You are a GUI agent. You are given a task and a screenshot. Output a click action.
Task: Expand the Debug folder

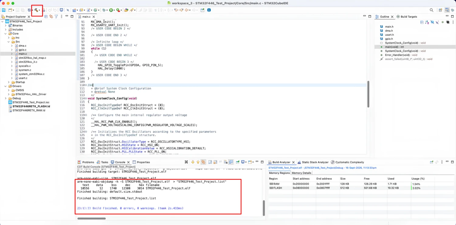(5, 98)
